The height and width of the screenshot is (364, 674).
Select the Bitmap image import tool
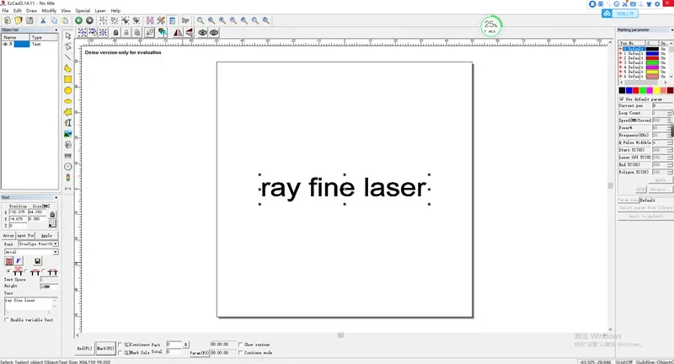(68, 134)
